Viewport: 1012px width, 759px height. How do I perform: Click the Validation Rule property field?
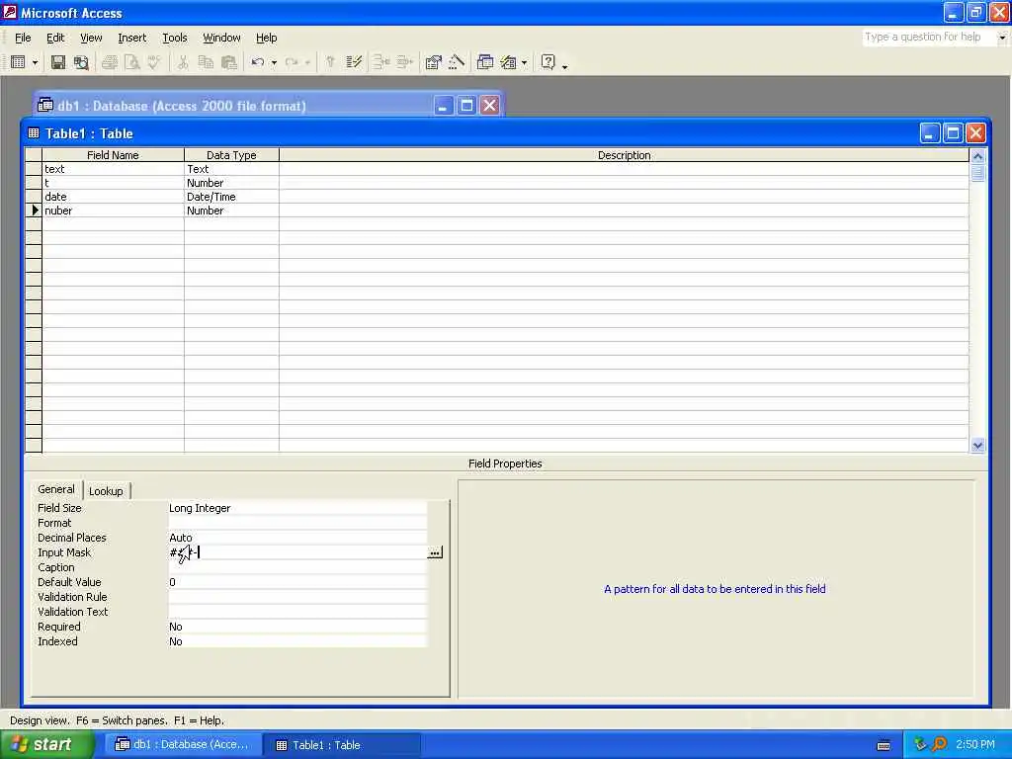296,597
